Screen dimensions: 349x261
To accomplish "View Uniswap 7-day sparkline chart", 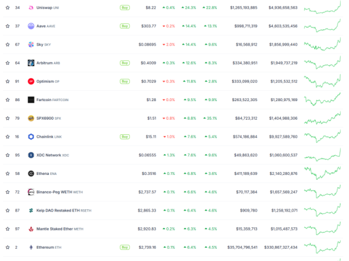I will (x=322, y=8).
